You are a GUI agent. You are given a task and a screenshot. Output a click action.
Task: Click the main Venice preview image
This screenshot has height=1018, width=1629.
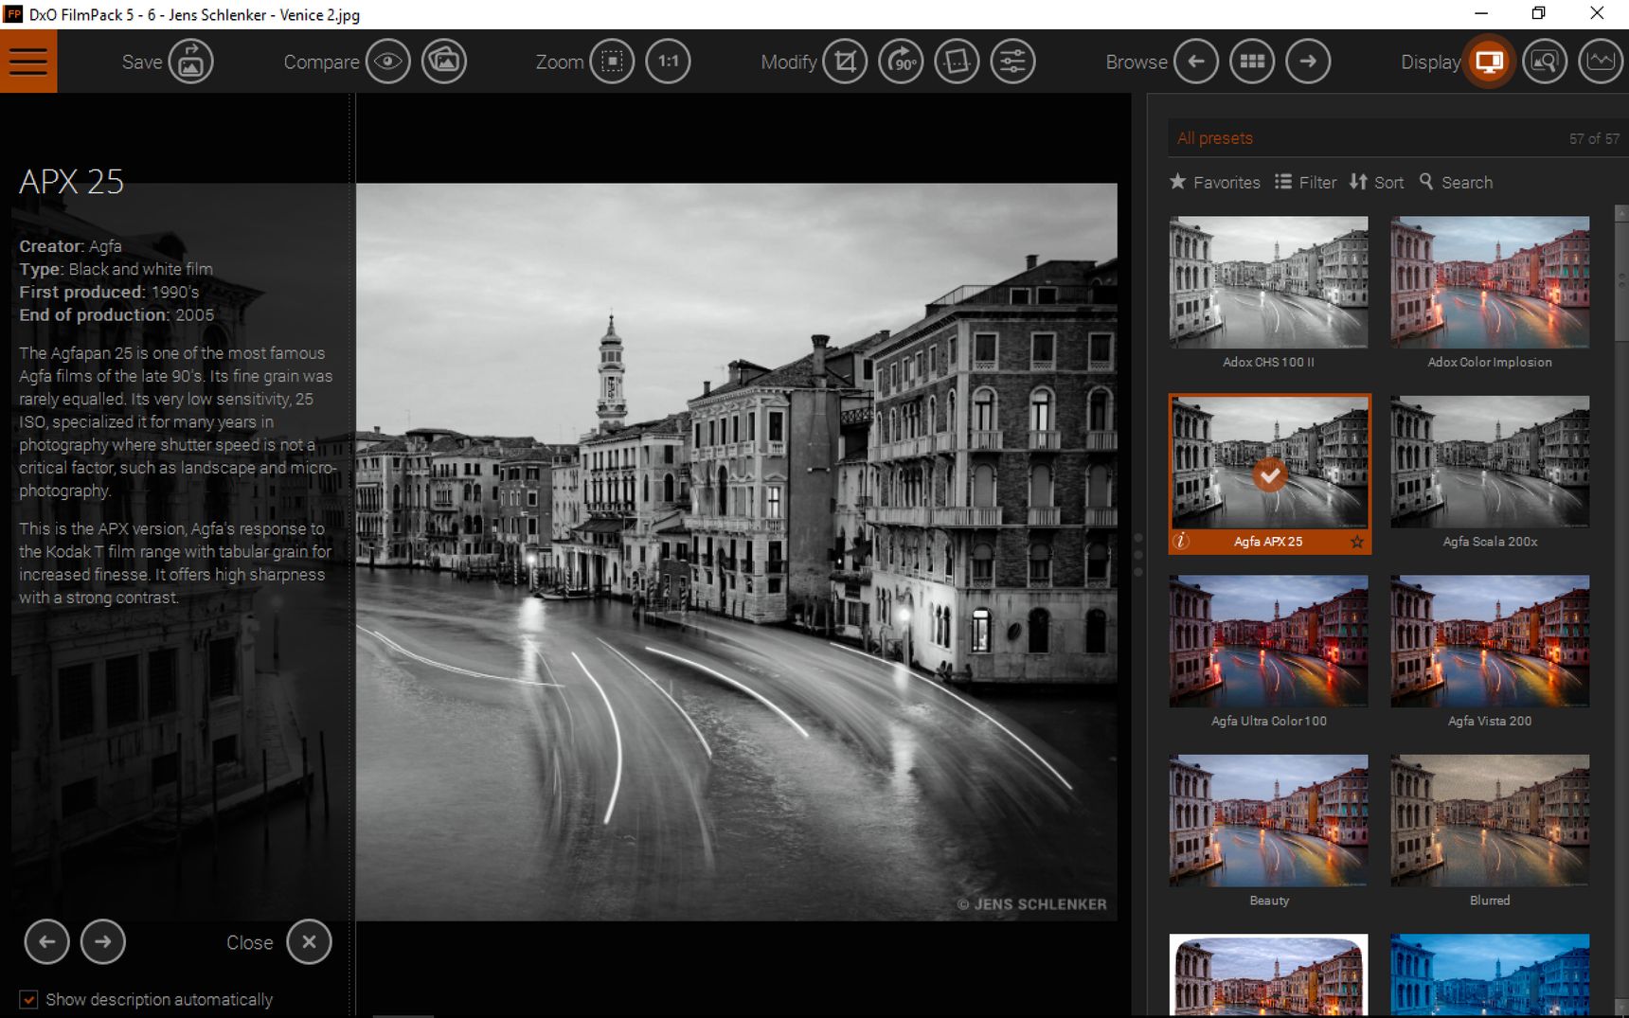click(x=736, y=551)
